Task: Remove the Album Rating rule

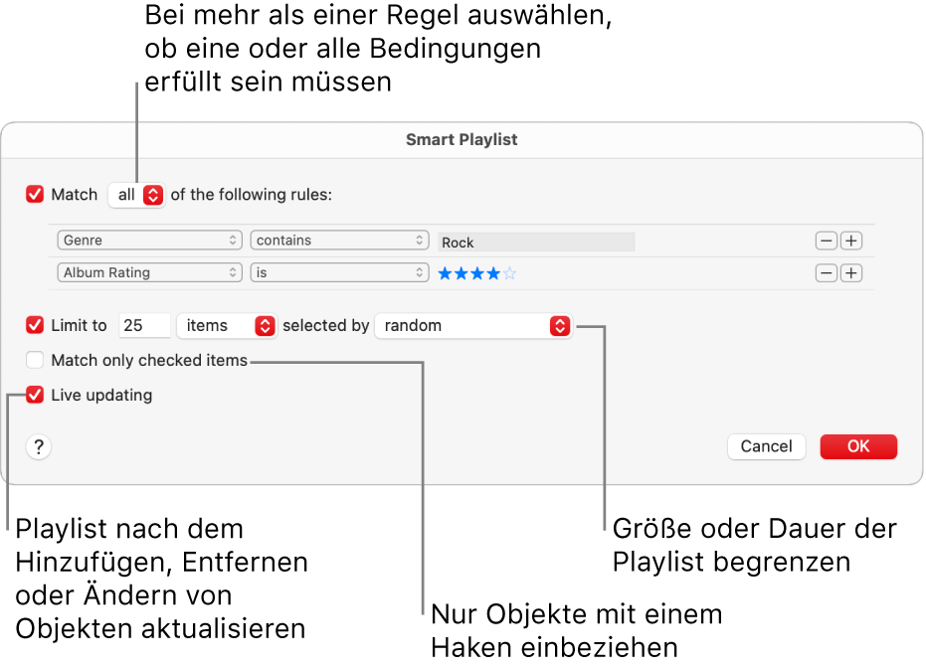Action: coord(826,273)
